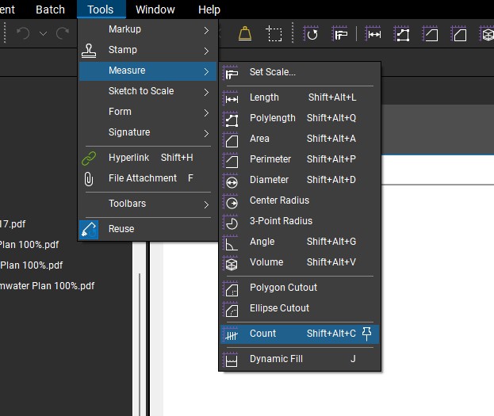
Task: Click the Polylength toolbar icon
Action: [x=402, y=34]
